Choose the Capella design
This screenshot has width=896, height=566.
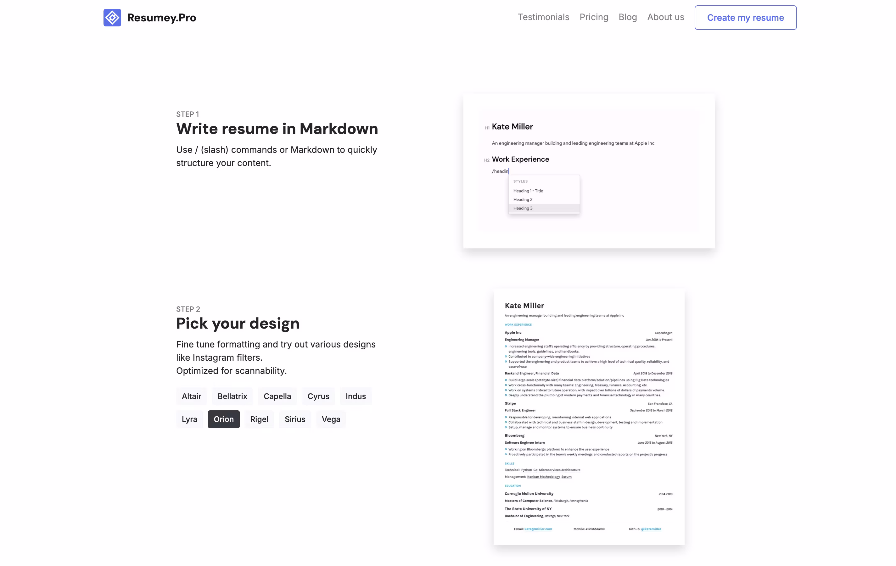pyautogui.click(x=277, y=396)
